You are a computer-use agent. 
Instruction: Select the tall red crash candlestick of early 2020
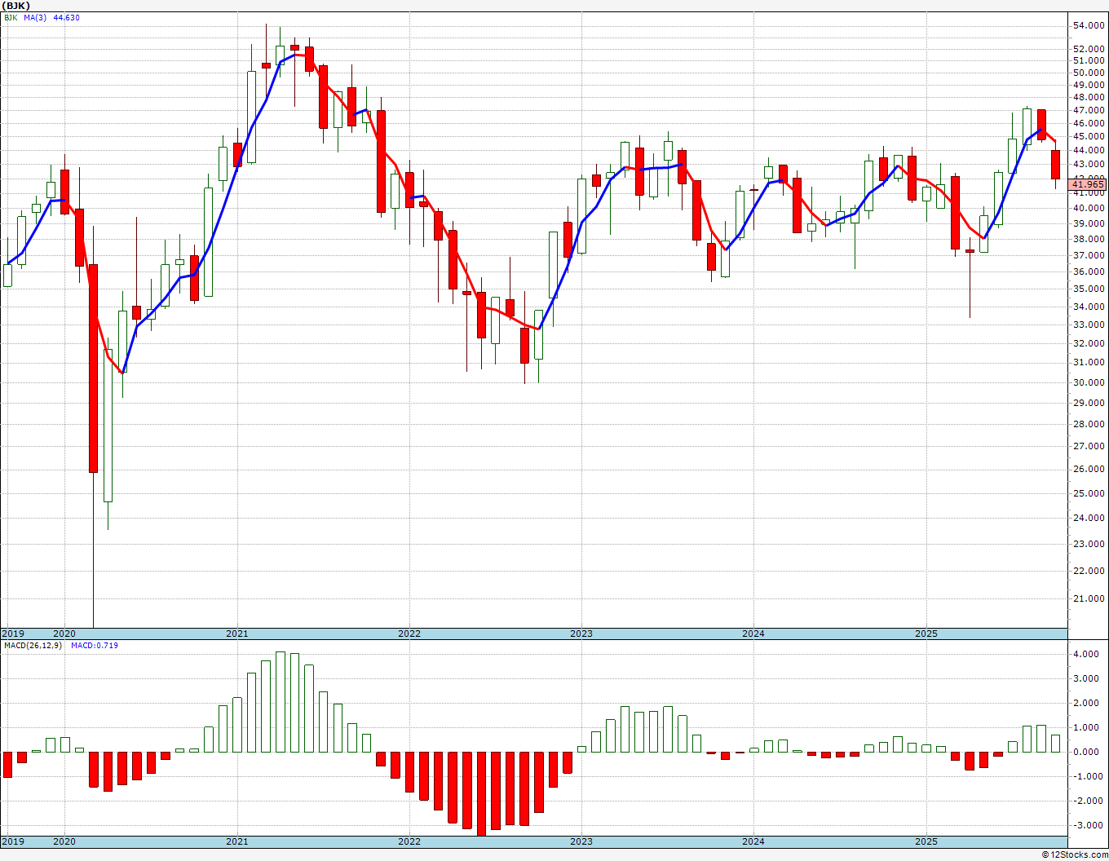(93, 369)
